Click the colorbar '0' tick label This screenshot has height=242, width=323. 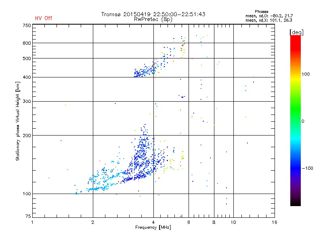click(x=303, y=121)
